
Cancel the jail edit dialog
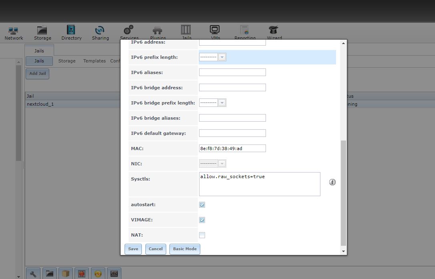pos(156,249)
